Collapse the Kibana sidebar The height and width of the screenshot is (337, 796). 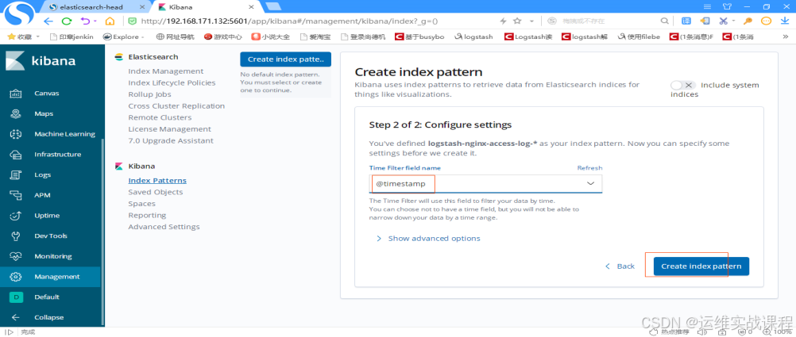(48, 317)
